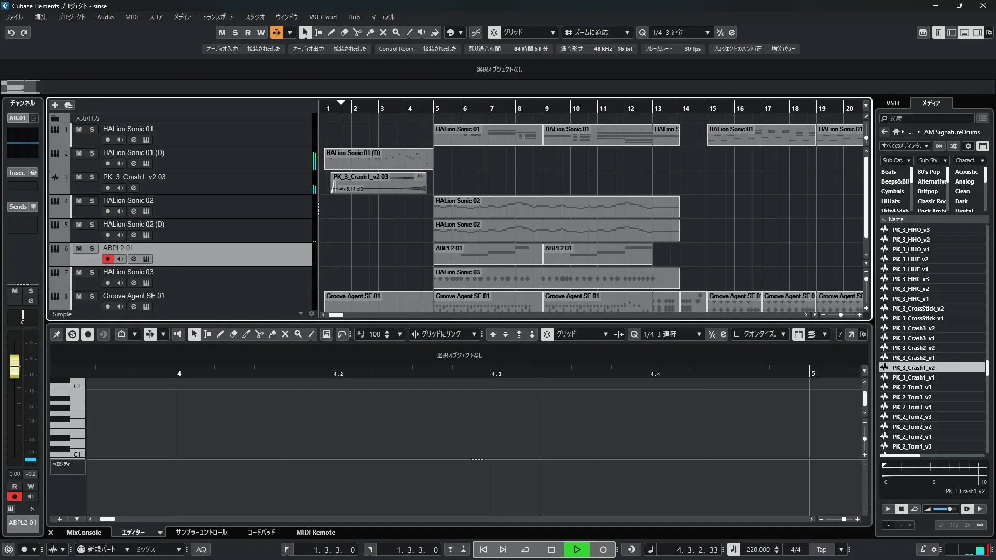
Task: Solo the Groove Agent SE 01 track
Action: [x=92, y=296]
